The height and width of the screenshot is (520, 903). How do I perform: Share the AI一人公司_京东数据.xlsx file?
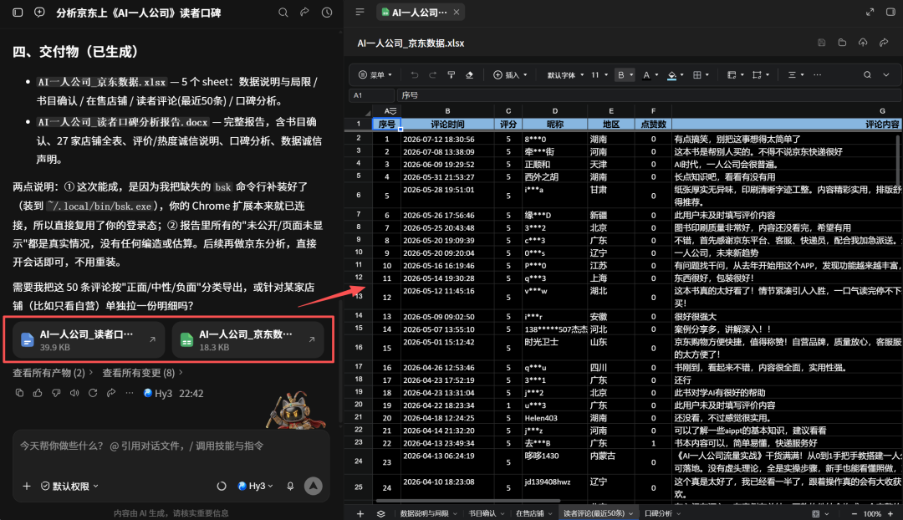click(x=884, y=43)
